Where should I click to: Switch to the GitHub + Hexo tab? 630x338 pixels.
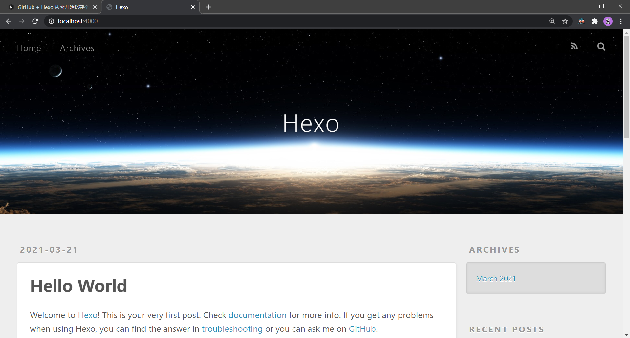click(53, 7)
